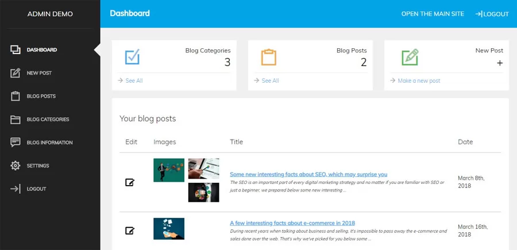Click the March 8th, 2018 date cell

(471, 182)
